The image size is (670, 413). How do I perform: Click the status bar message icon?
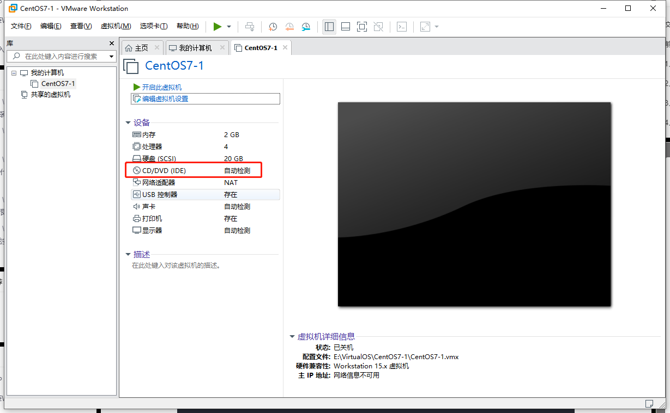[649, 404]
